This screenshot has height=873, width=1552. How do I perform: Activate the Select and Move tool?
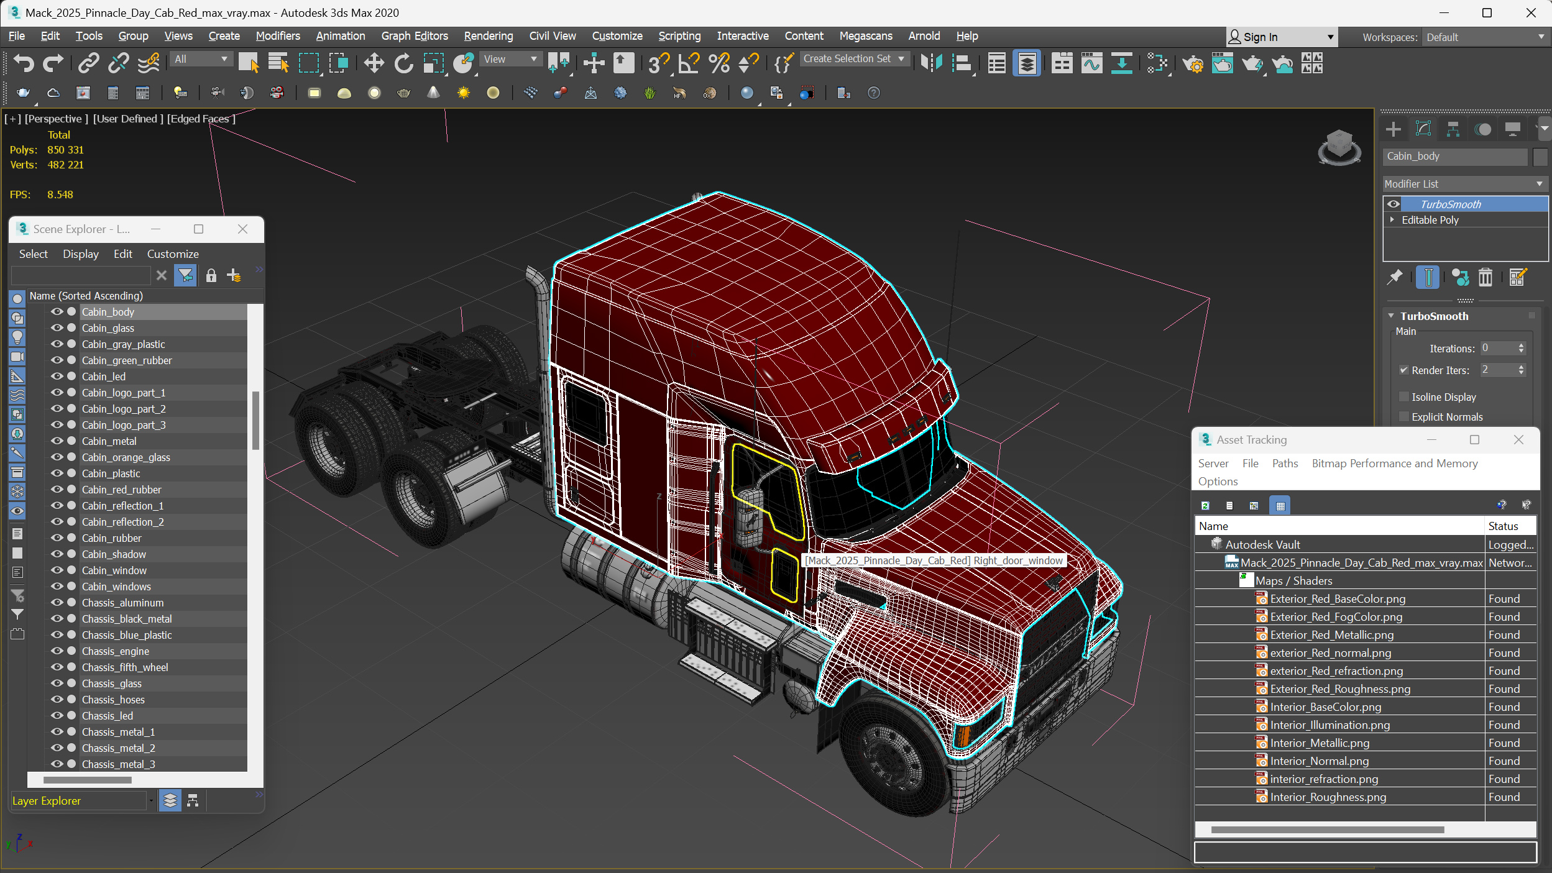click(x=374, y=63)
